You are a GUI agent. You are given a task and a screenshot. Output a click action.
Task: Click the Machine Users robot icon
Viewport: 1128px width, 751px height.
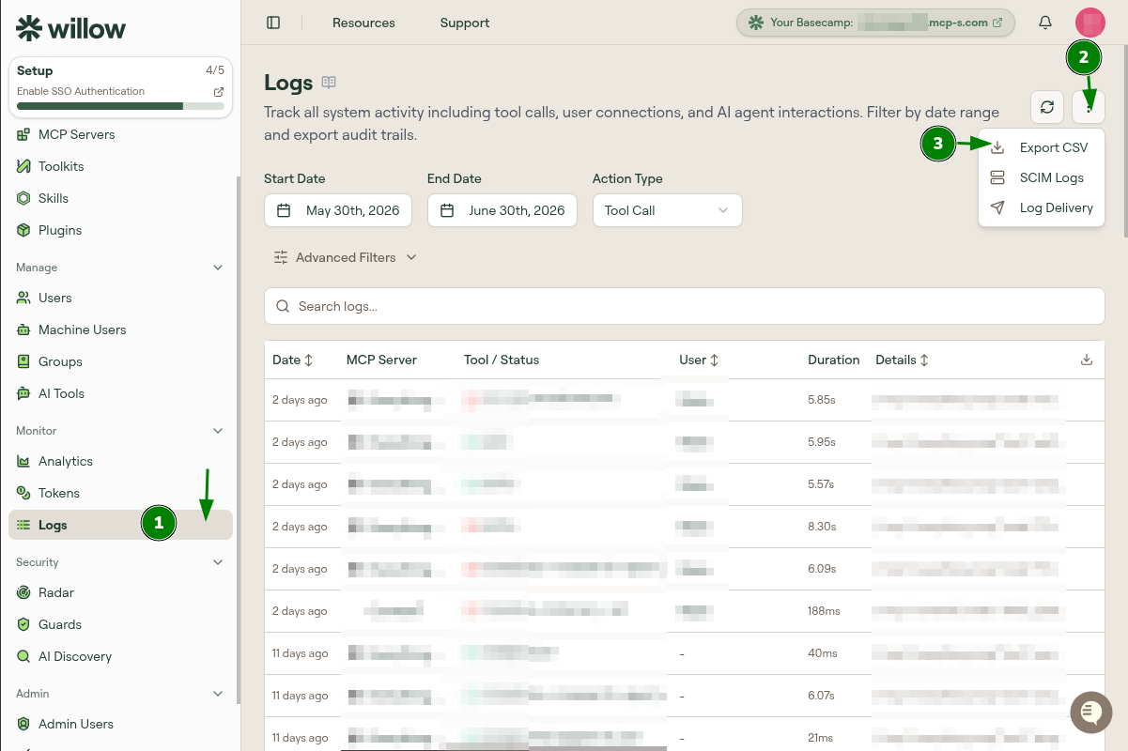(x=23, y=330)
